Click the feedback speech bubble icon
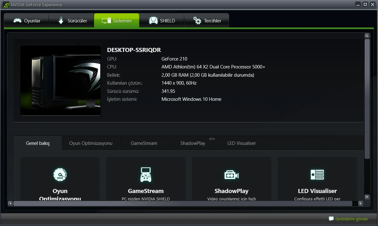The width and height of the screenshot is (378, 226). (x=331, y=219)
